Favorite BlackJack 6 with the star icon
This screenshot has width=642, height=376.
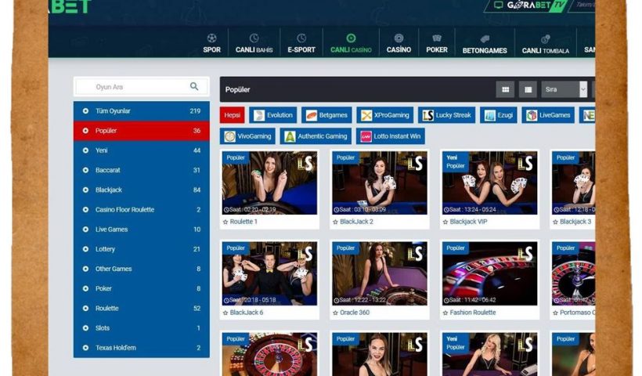pyautogui.click(x=225, y=313)
